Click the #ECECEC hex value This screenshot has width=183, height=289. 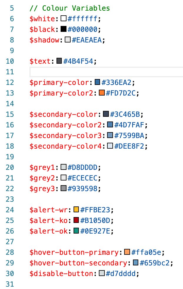click(83, 178)
